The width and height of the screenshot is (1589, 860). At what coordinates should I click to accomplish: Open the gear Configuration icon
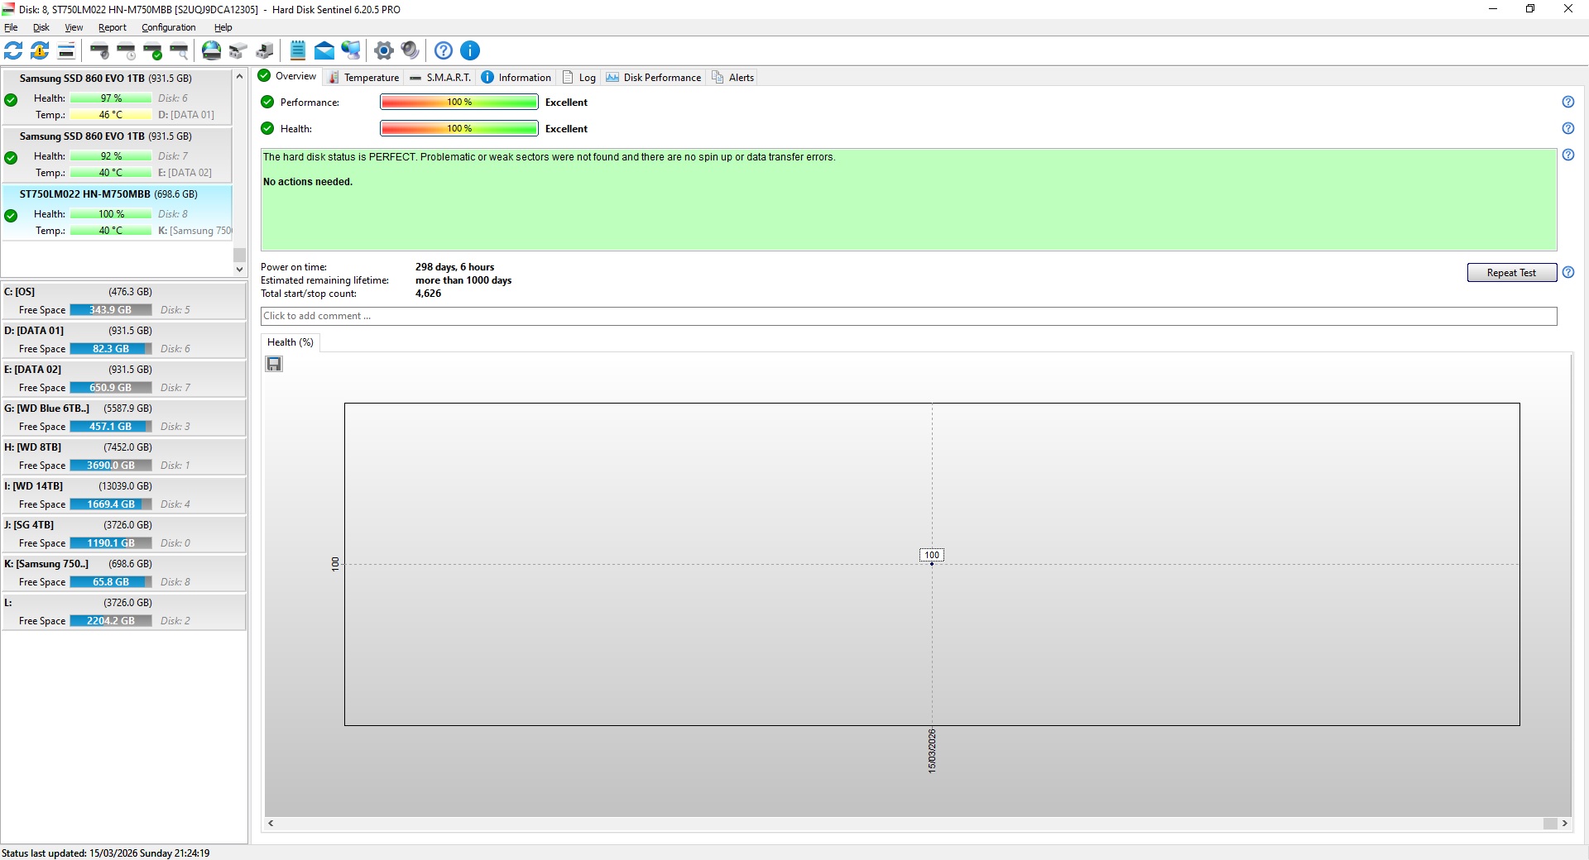click(x=383, y=50)
